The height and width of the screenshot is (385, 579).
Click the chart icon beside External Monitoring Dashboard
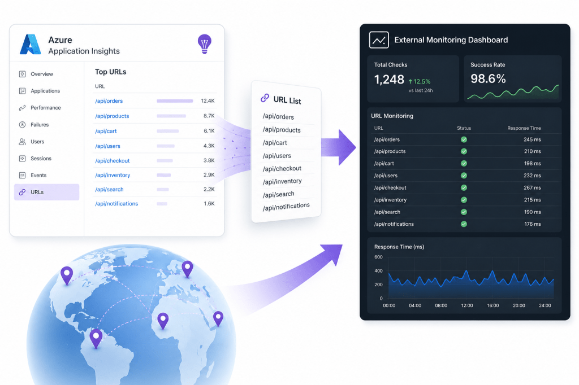[378, 40]
